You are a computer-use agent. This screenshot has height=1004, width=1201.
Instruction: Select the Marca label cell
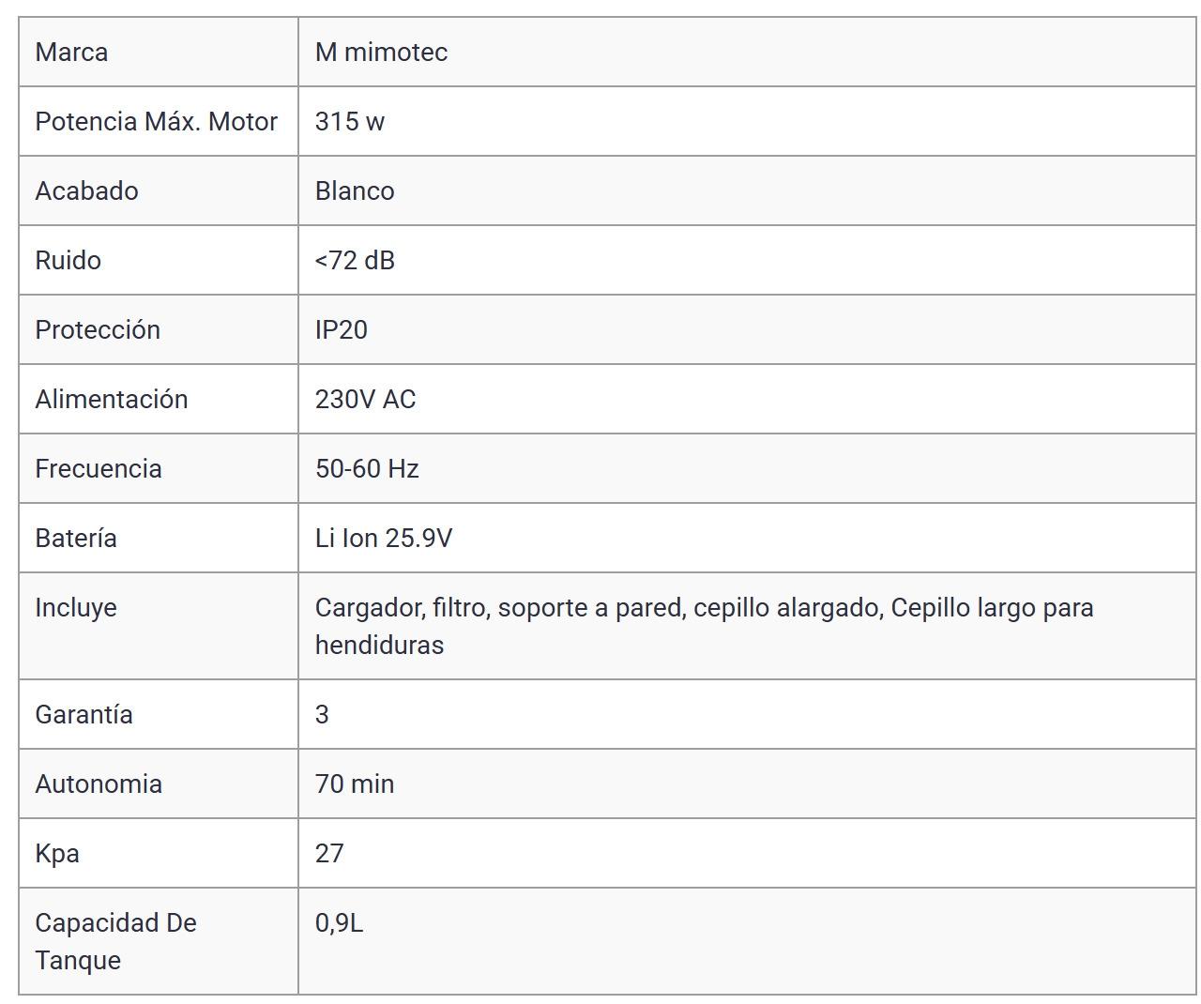pos(159,52)
